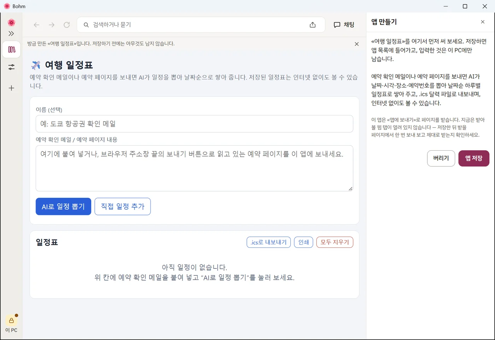
Task: Click the 예약 확인 메일 textarea
Action: [x=194, y=168]
